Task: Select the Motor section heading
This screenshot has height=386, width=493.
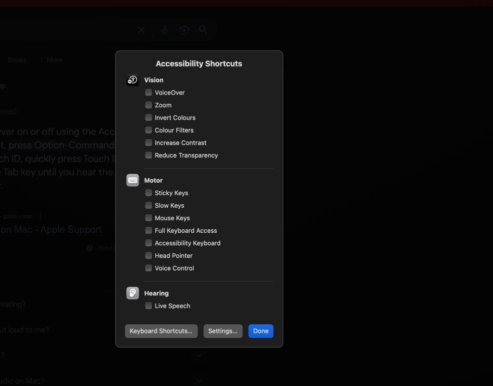Action: (x=153, y=180)
